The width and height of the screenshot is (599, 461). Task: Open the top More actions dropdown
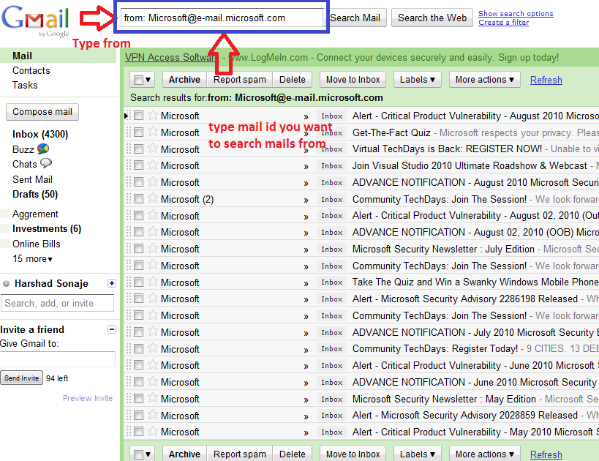point(484,80)
